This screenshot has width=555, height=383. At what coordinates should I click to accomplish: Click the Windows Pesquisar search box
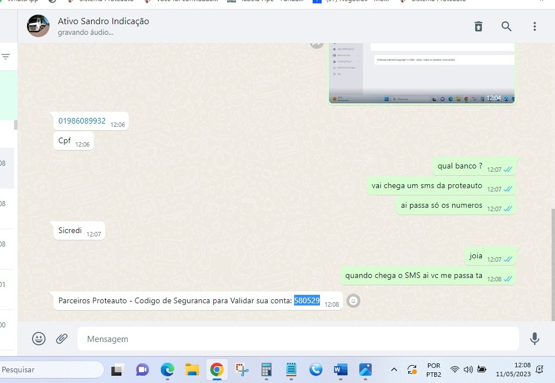click(51, 370)
